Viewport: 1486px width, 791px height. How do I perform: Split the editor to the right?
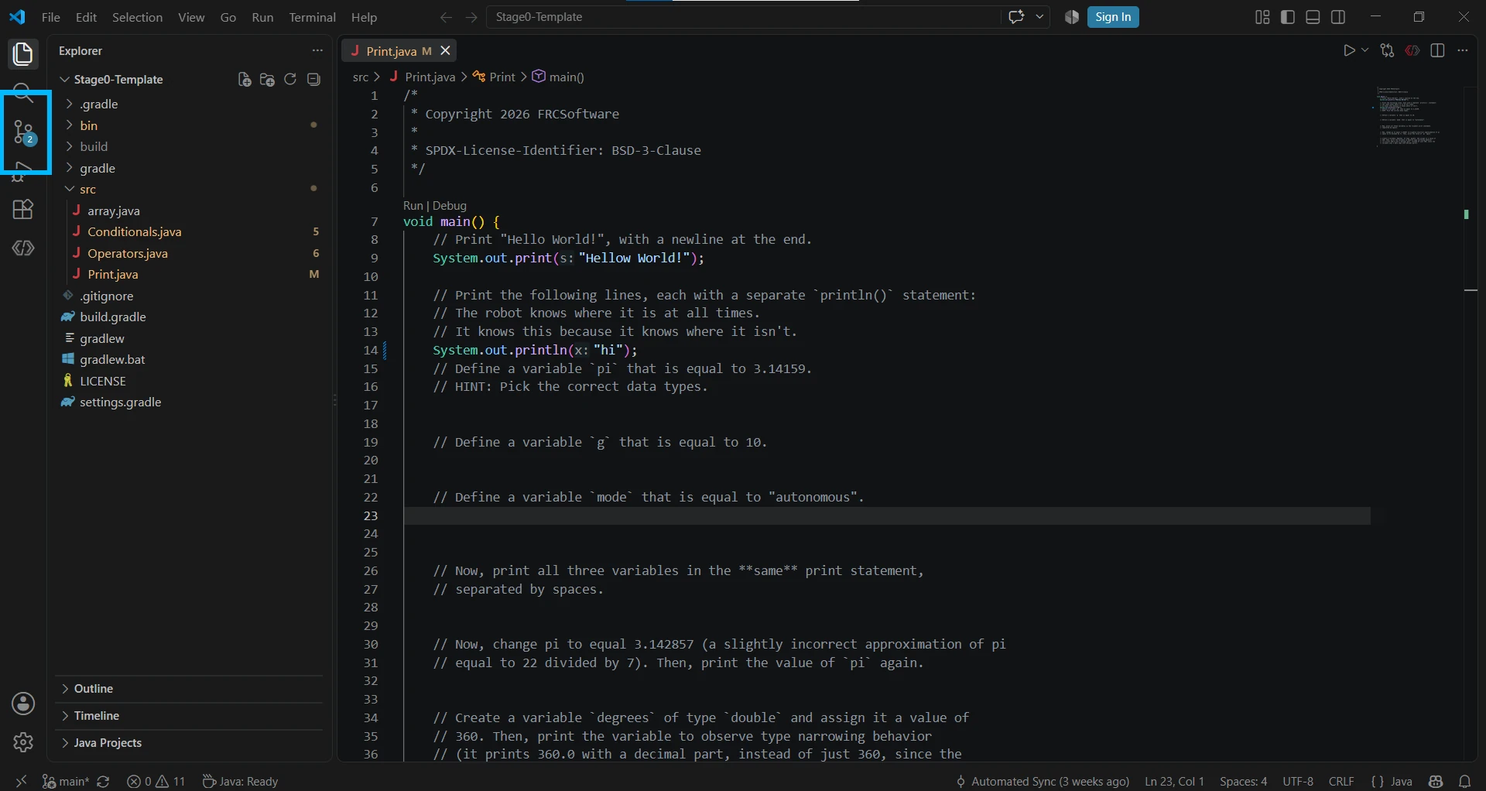(1438, 50)
